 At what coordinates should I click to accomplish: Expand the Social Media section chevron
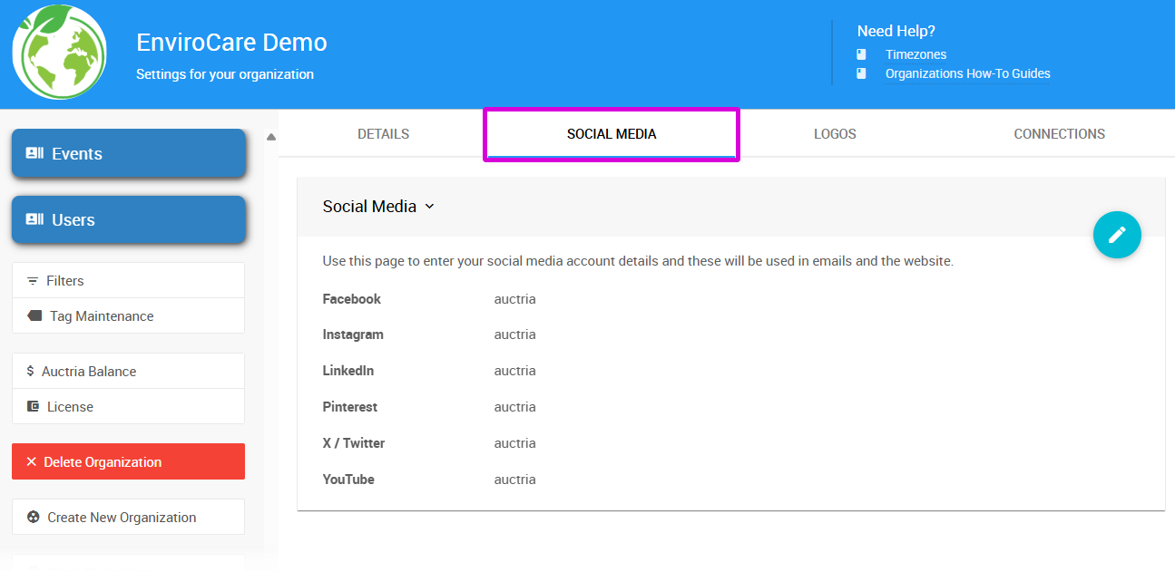430,206
